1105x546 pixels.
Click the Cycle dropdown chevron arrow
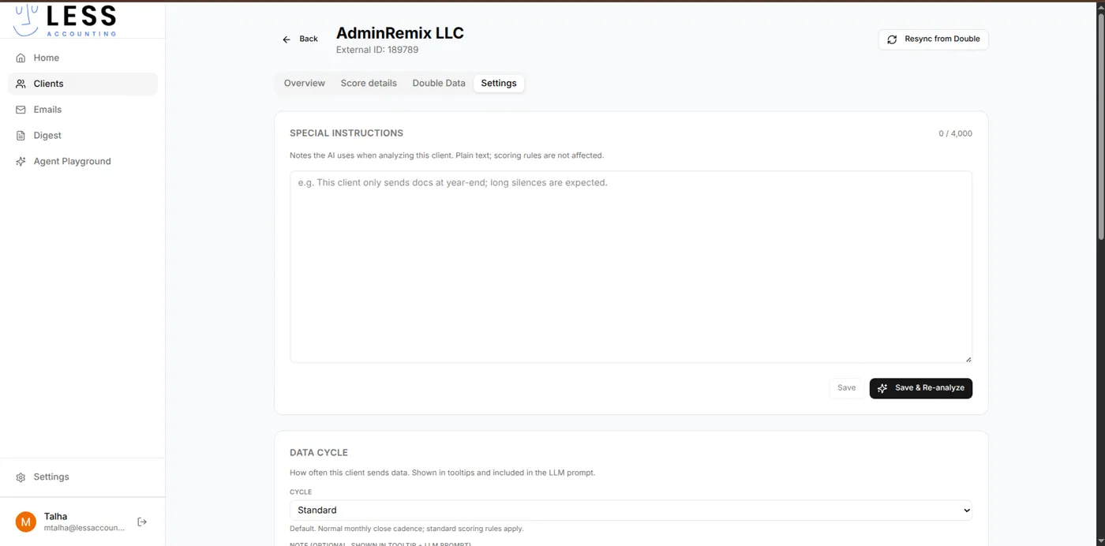click(x=967, y=510)
